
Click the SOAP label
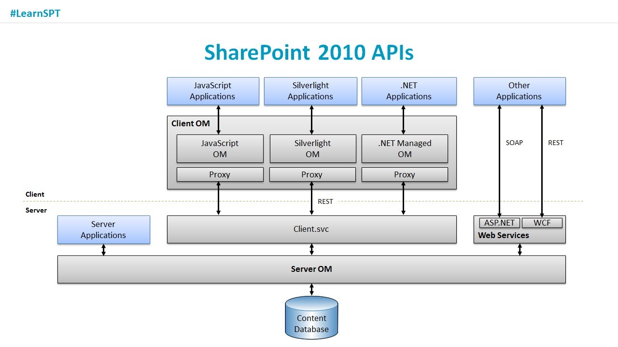[x=514, y=143]
